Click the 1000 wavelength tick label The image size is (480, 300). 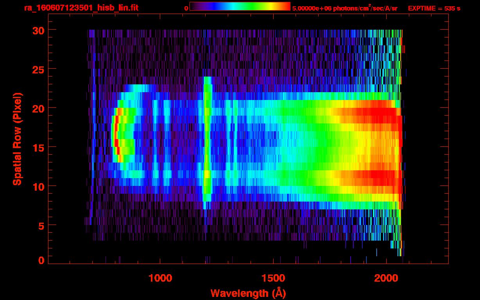[x=160, y=278]
